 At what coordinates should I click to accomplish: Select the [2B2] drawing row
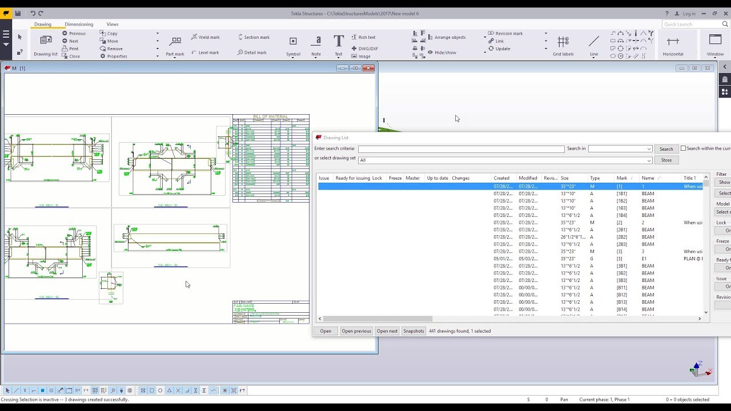pyautogui.click(x=510, y=237)
